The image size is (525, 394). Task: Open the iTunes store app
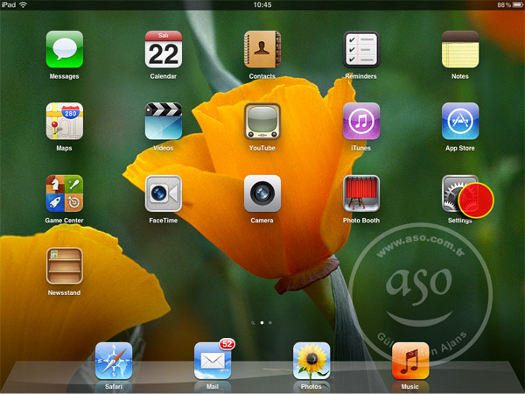pyautogui.click(x=361, y=121)
